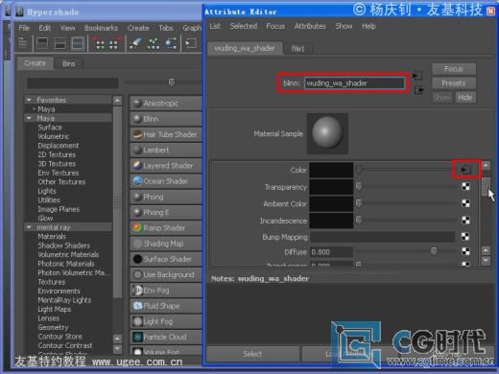Click checker map button for Incandescence

point(466,220)
